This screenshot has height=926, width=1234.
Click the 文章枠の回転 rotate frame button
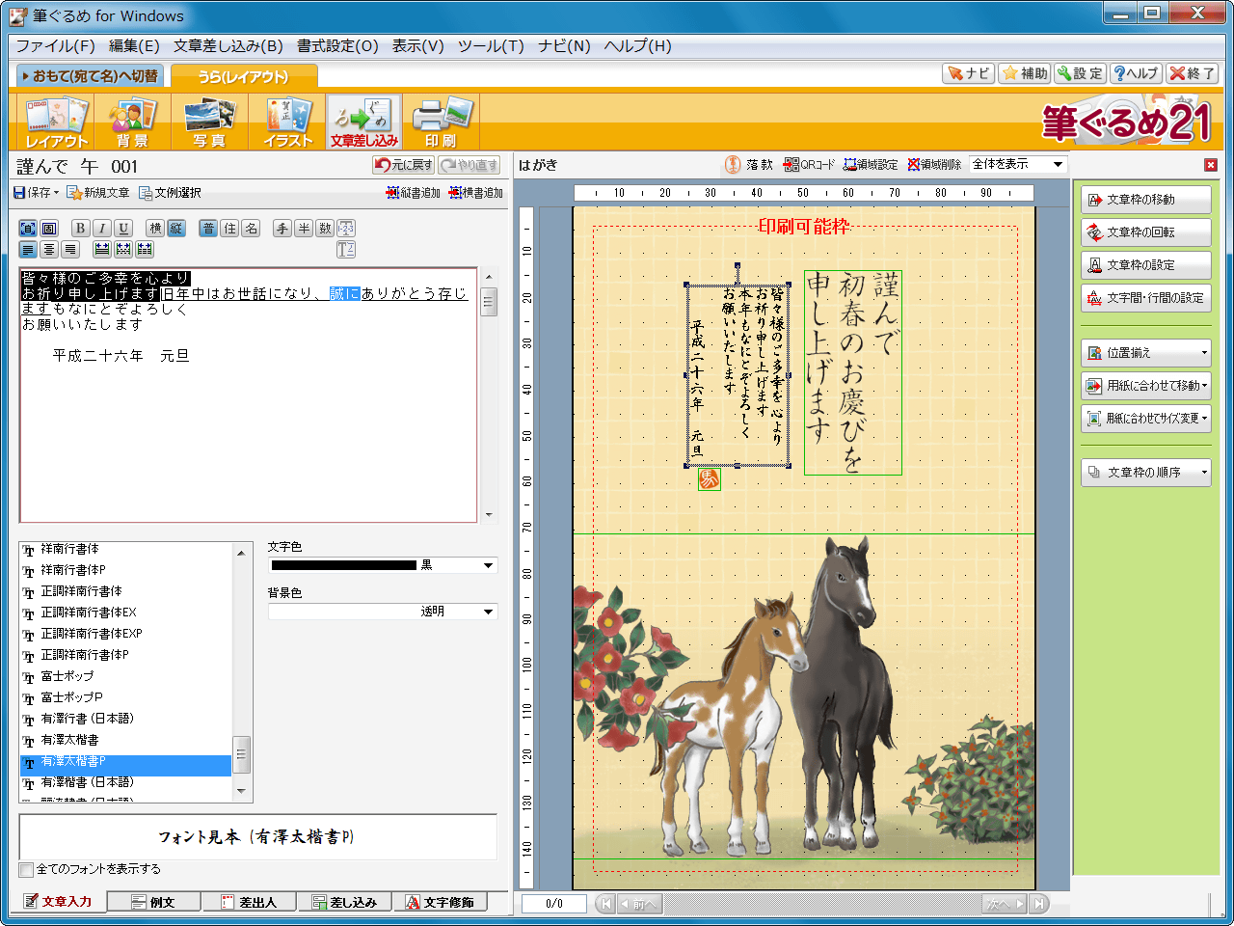[1145, 232]
